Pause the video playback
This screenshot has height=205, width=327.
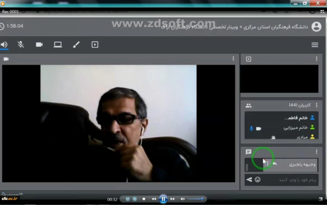(163, 199)
